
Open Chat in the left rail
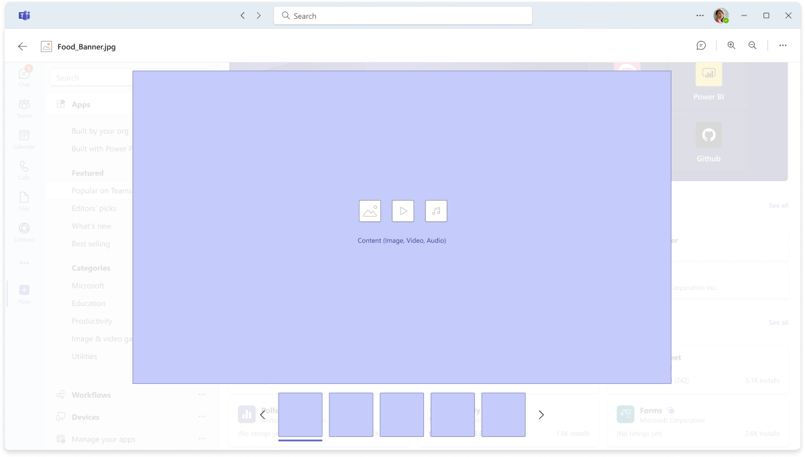click(x=24, y=77)
